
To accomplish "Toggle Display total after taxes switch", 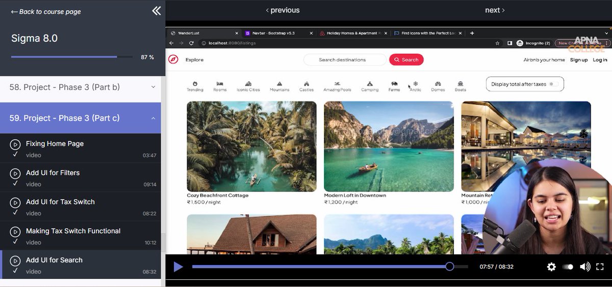I will point(553,84).
